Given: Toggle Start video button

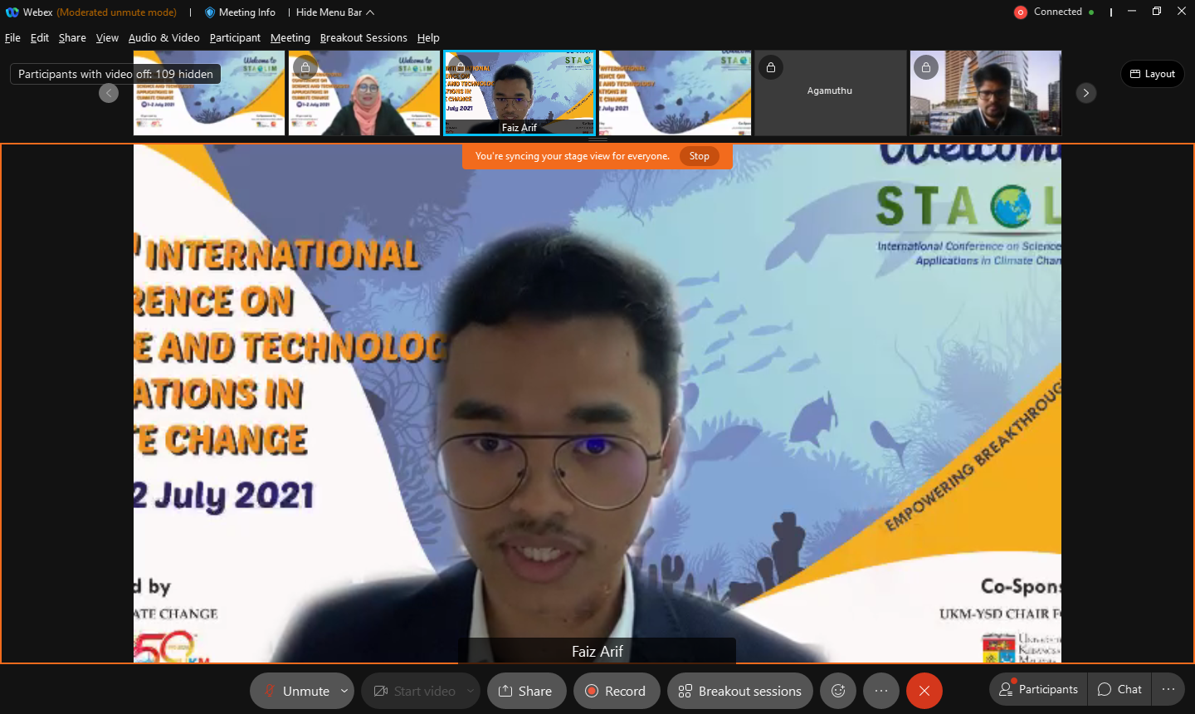Looking at the screenshot, I should point(415,691).
